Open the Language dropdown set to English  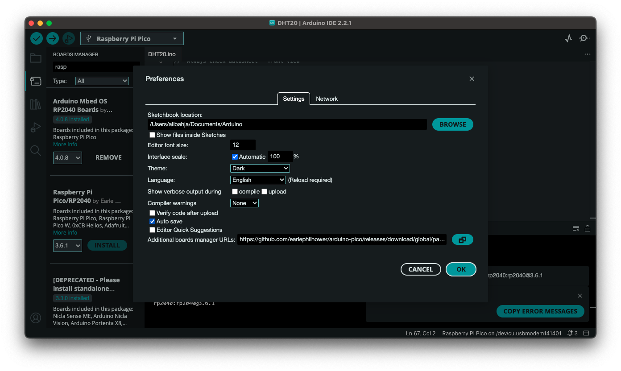tap(258, 180)
